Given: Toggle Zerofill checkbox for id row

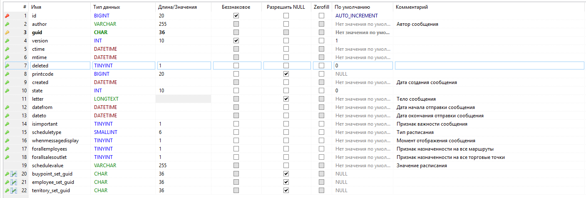Looking at the screenshot, I should click(321, 16).
